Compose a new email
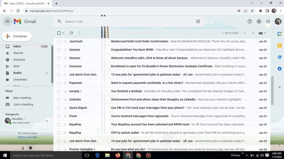 (x=17, y=36)
